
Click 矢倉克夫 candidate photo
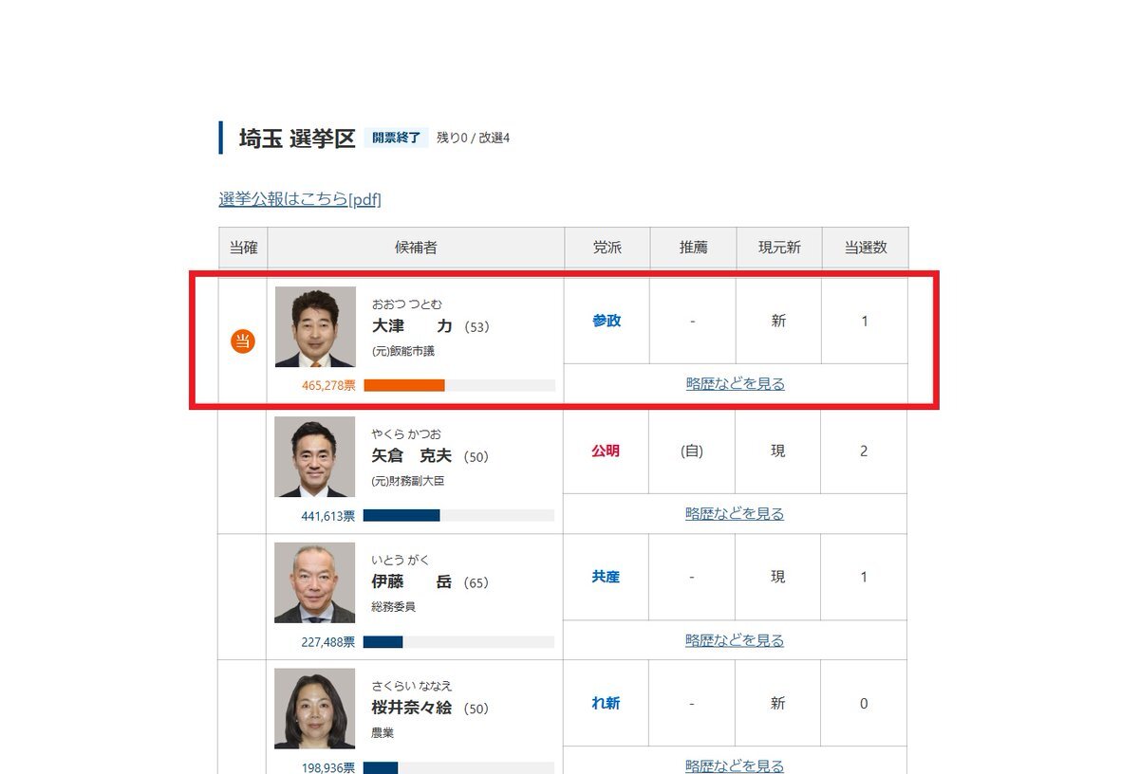coord(314,457)
